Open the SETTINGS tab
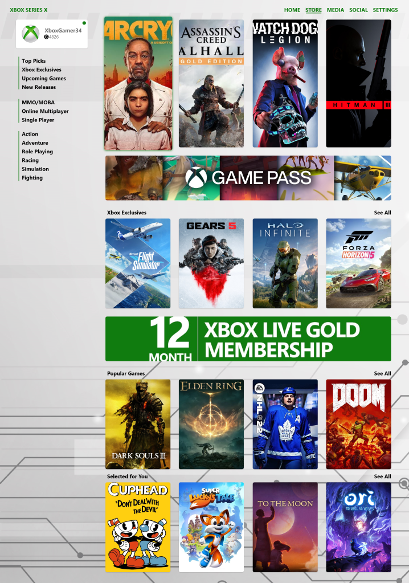 (x=385, y=10)
